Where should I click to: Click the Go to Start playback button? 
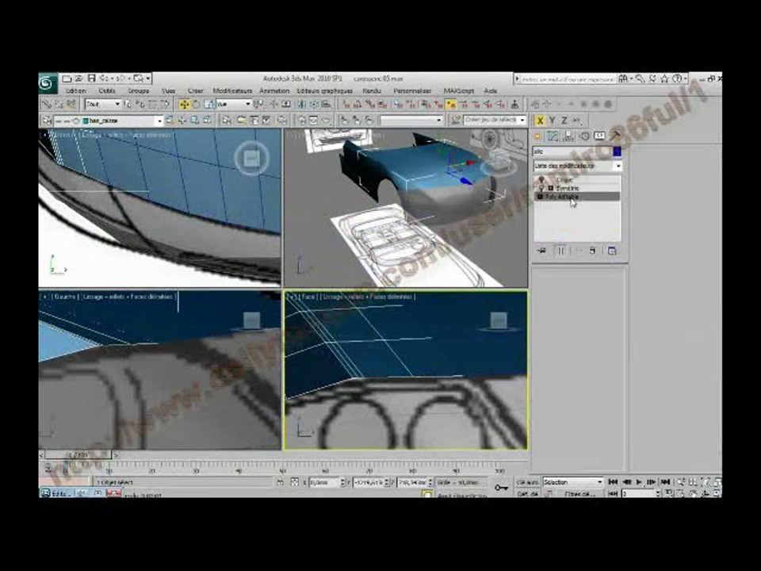[x=613, y=482]
